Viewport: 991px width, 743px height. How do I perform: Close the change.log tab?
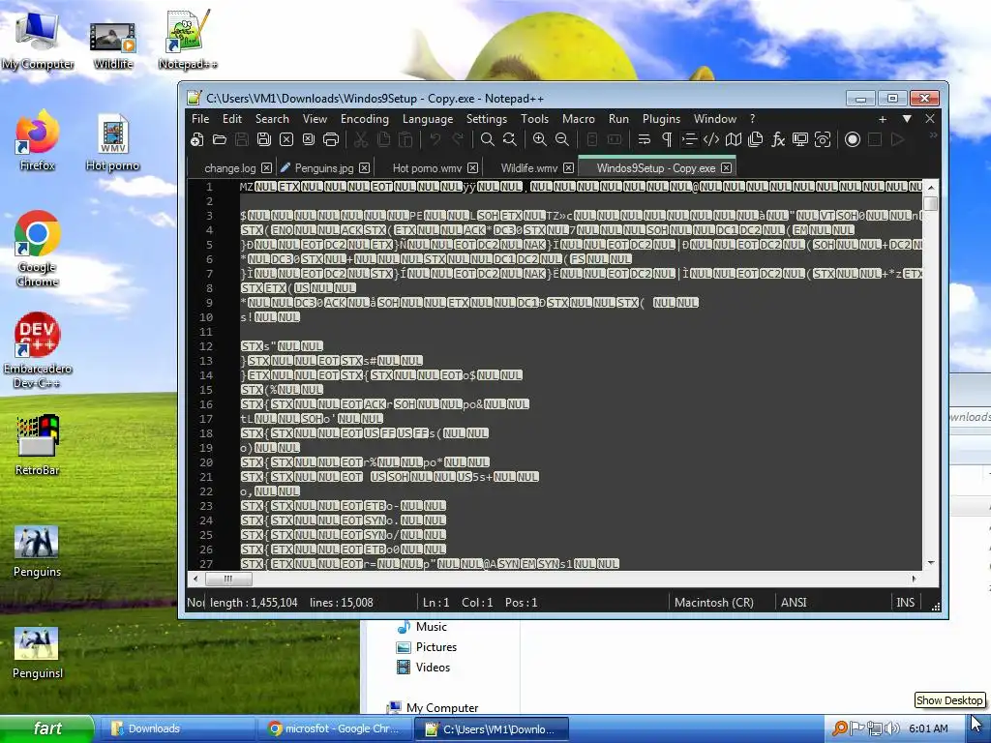[267, 168]
